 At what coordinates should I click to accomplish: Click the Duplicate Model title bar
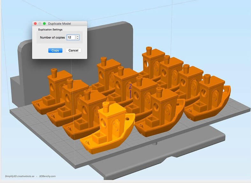point(60,24)
